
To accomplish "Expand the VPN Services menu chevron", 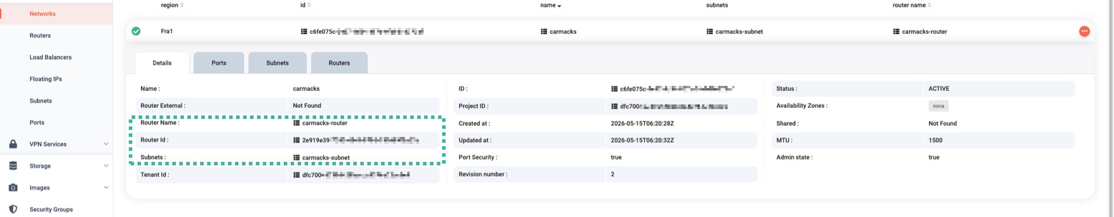I will pos(106,144).
